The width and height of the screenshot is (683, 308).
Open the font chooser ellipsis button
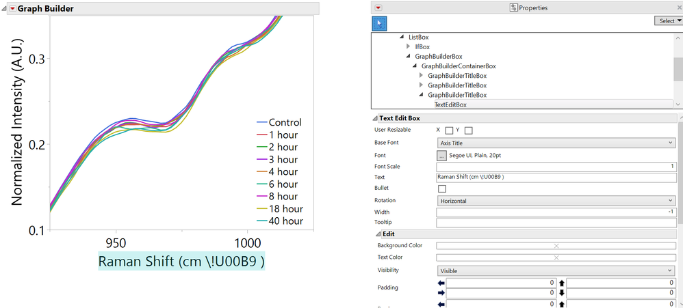[x=441, y=155]
